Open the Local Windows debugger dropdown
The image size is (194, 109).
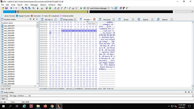(x=100, y=8)
